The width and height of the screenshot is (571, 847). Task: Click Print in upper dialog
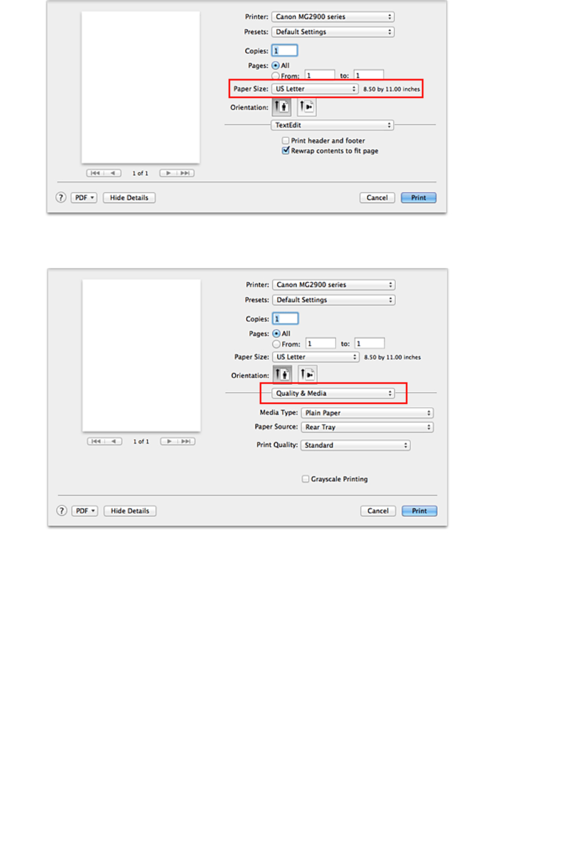click(419, 197)
